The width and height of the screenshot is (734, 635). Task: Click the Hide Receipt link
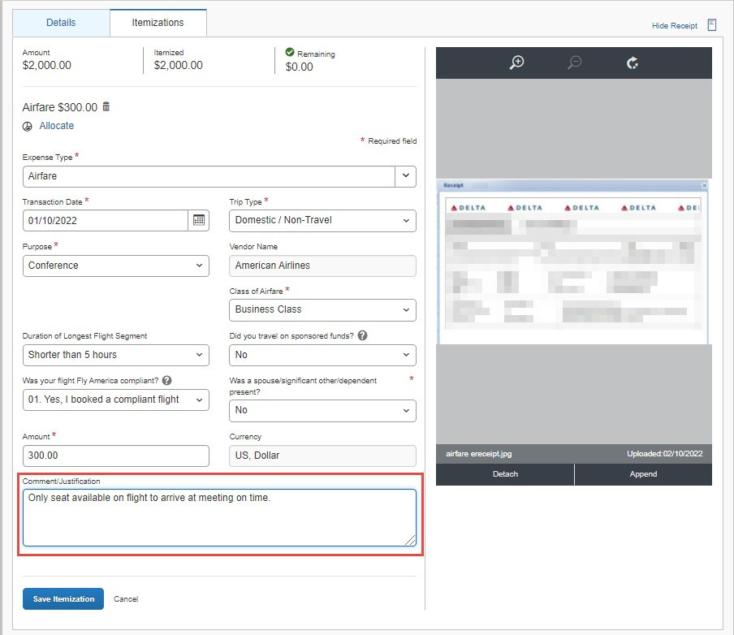click(674, 26)
